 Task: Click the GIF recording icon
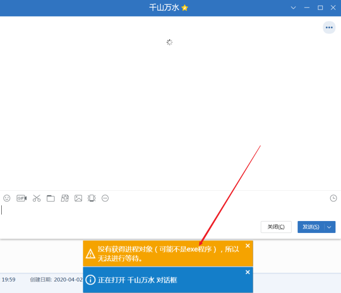[x=22, y=198]
